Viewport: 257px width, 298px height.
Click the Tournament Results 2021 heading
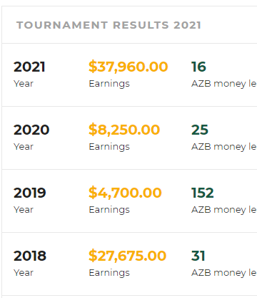pos(109,25)
